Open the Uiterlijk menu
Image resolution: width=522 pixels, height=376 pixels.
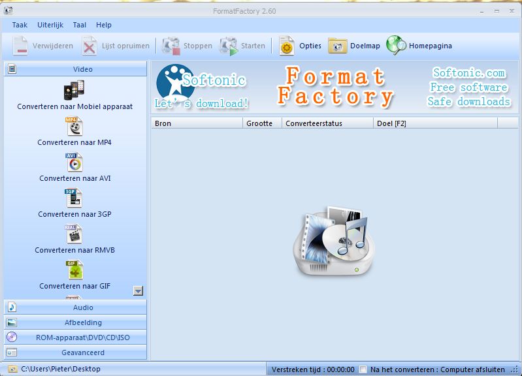(x=50, y=25)
